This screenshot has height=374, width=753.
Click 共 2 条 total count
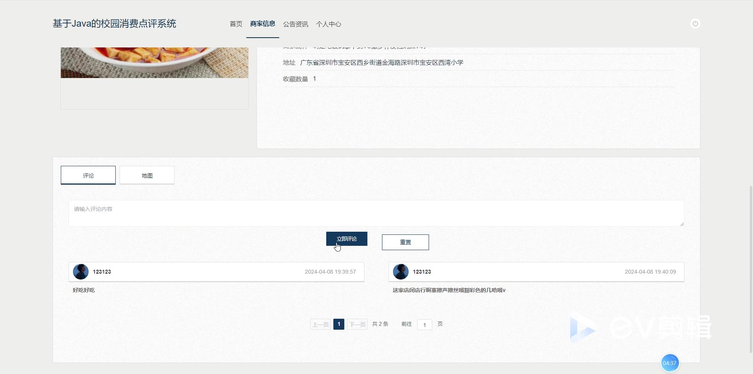coord(380,324)
